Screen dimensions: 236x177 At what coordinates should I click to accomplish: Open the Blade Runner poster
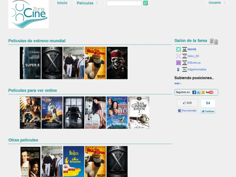point(30,113)
